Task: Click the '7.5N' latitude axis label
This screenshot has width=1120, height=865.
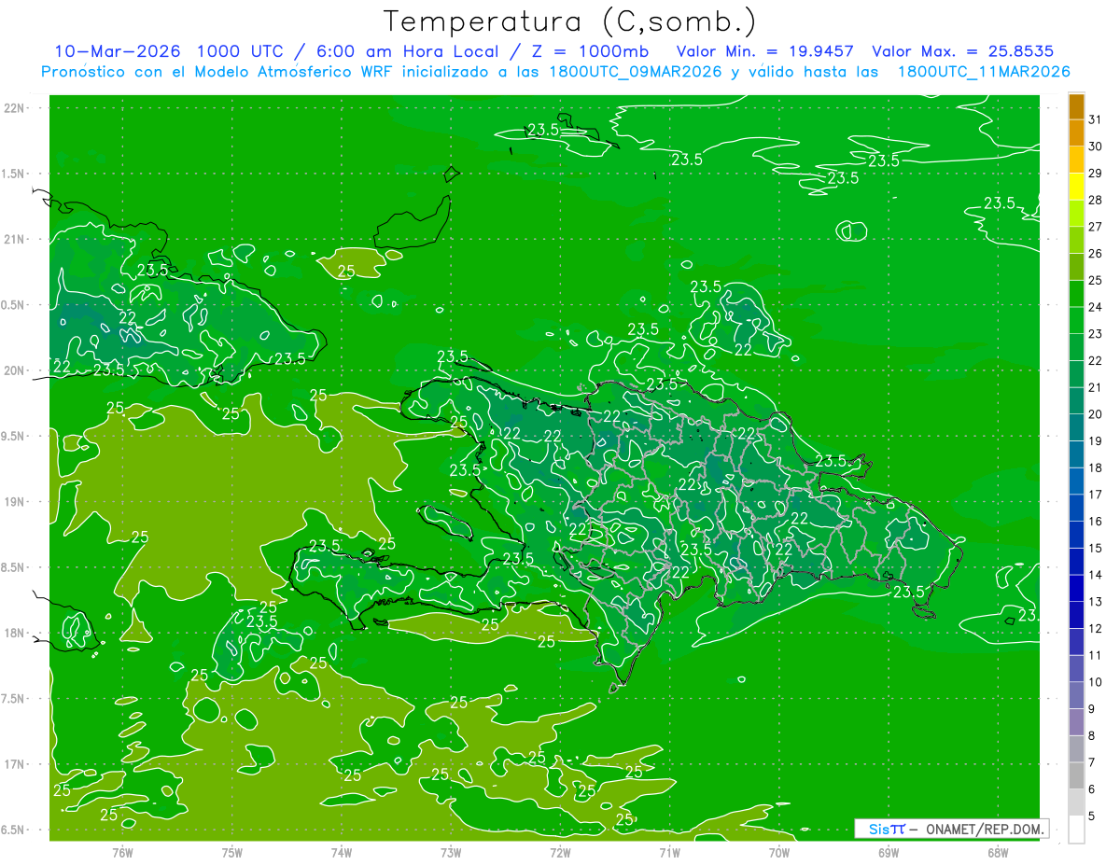Action: (14, 699)
